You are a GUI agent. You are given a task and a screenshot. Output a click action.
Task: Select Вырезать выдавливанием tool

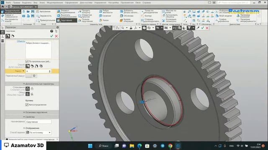coord(67,16)
